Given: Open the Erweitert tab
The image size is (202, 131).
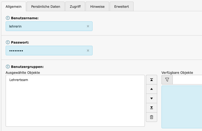Looking at the screenshot, I should [x=122, y=6].
